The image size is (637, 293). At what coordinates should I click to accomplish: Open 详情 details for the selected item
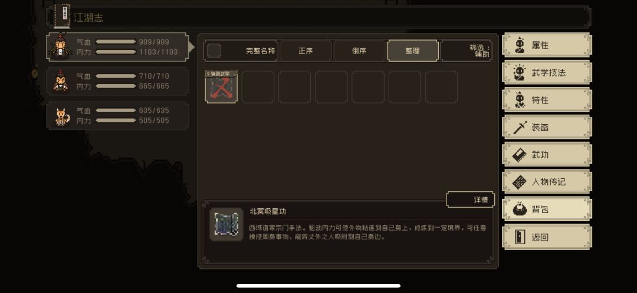[470, 199]
